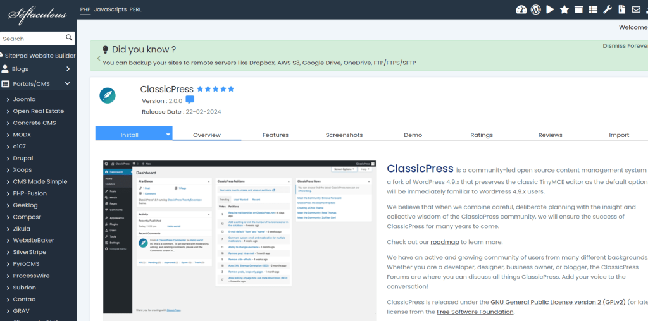648x321 pixels.
Task: Open the installations archive box icon
Action: pyautogui.click(x=578, y=9)
